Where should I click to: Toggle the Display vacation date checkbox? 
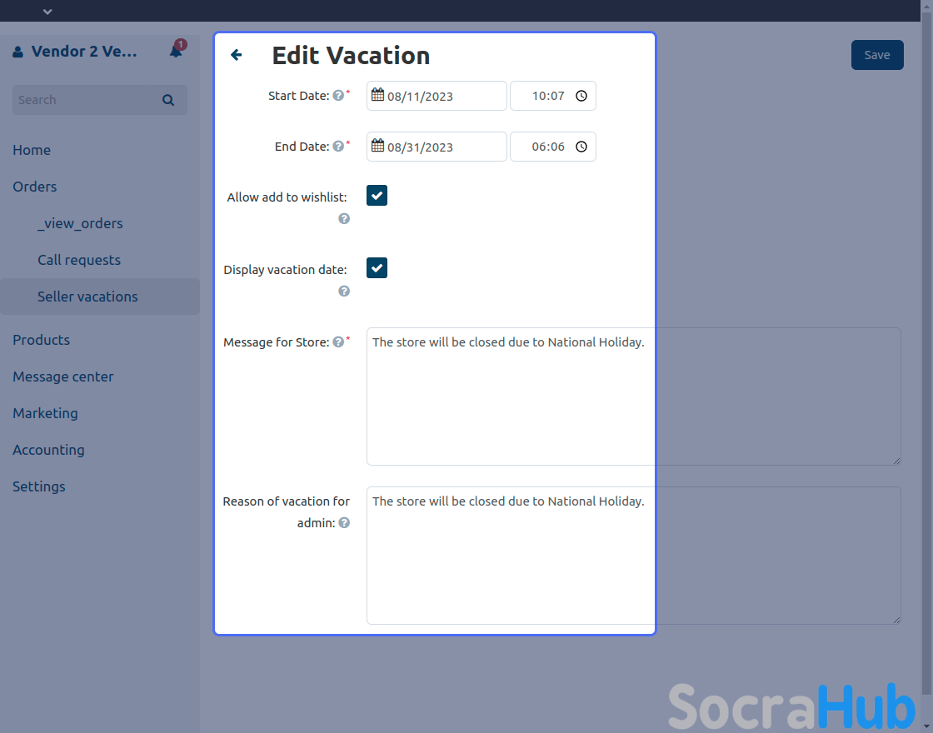point(377,268)
